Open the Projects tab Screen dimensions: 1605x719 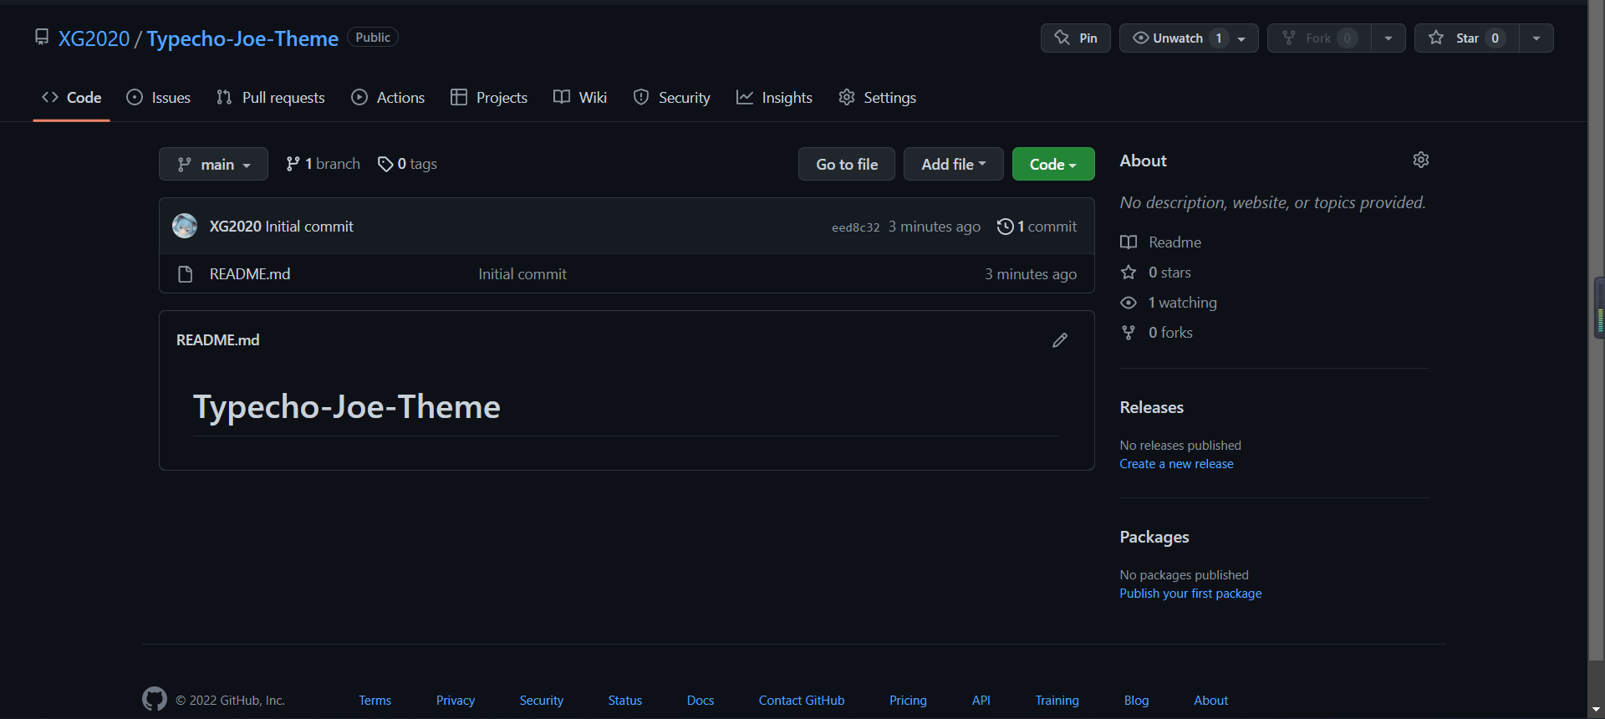[x=489, y=98]
